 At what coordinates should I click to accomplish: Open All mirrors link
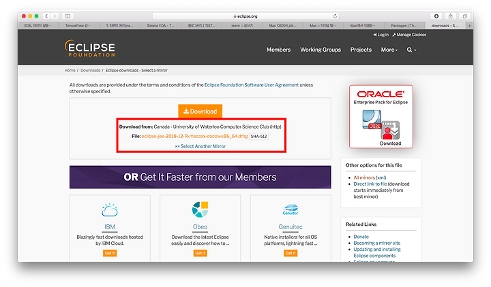pos(364,178)
